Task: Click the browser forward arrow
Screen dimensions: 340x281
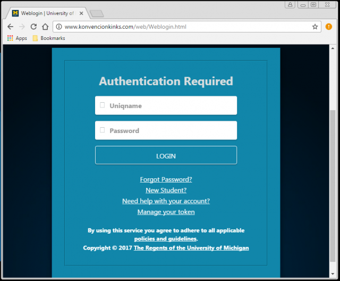Action: tap(22, 27)
